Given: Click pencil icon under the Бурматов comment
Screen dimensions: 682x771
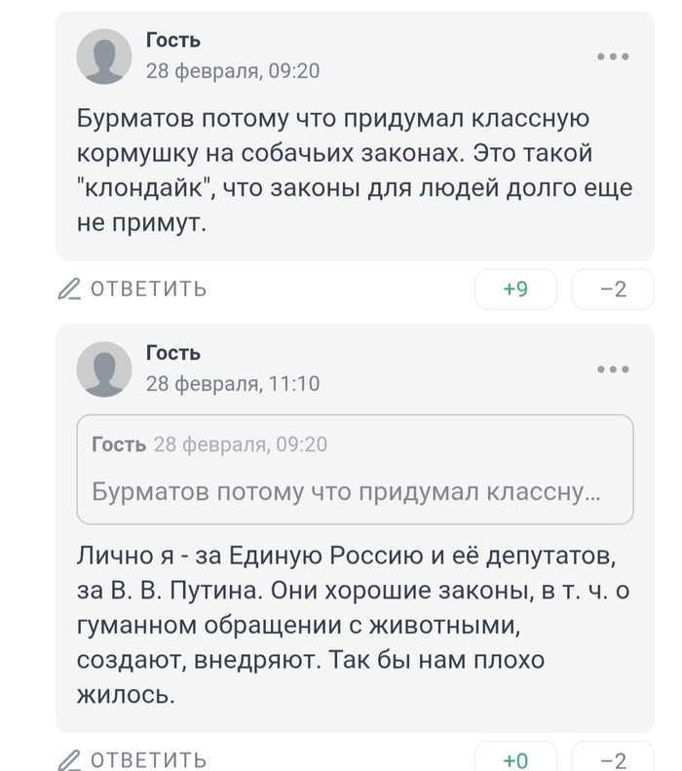Looking at the screenshot, I should (69, 289).
